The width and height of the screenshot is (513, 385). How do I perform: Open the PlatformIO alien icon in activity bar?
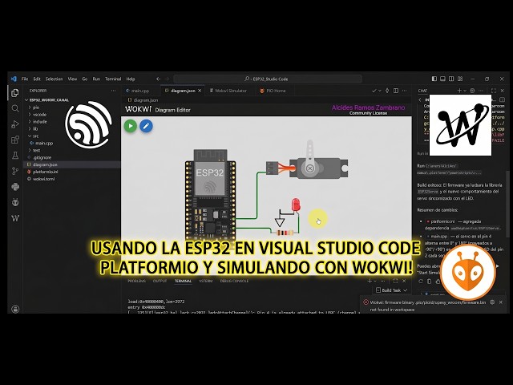(x=15, y=202)
